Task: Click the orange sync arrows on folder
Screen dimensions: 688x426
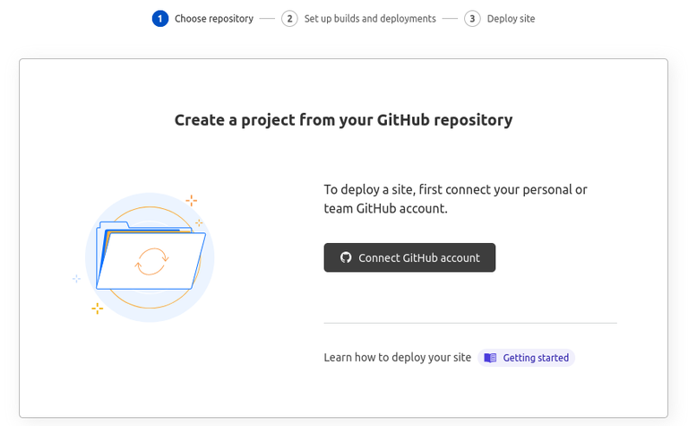Action: (x=150, y=261)
